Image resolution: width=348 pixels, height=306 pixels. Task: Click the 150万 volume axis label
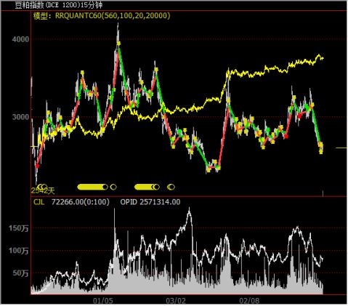19,228
